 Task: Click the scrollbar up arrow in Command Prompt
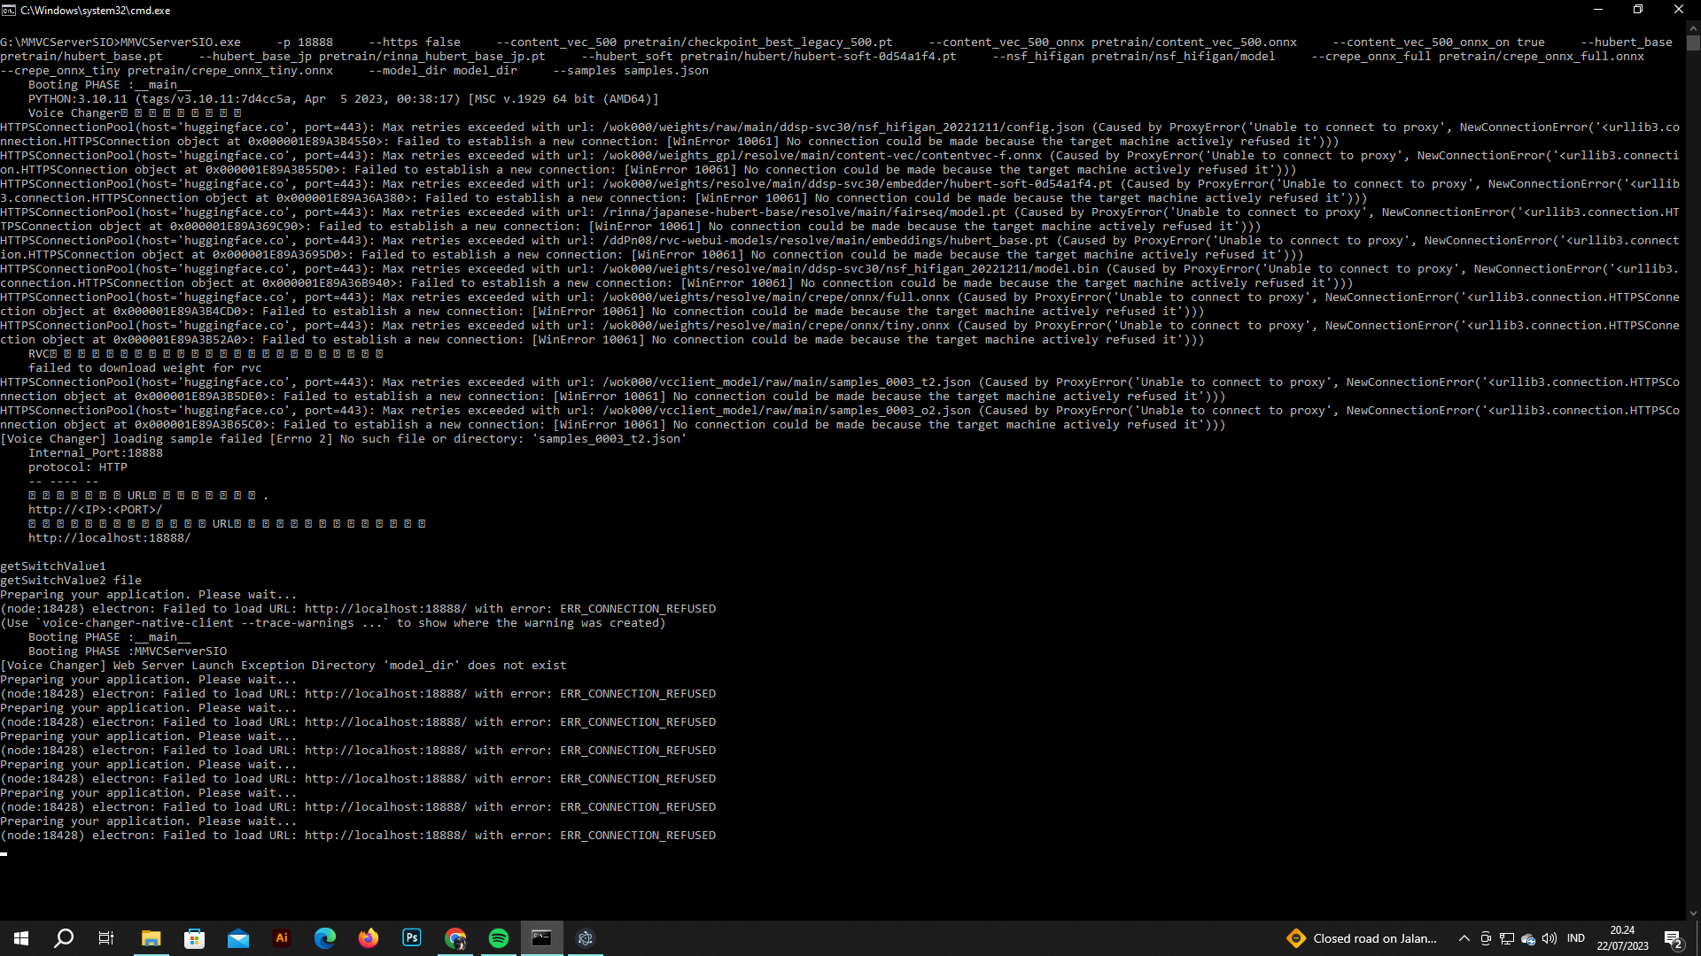[x=1693, y=27]
